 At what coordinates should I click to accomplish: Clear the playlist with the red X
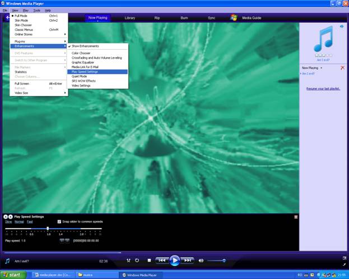pyautogui.click(x=342, y=68)
